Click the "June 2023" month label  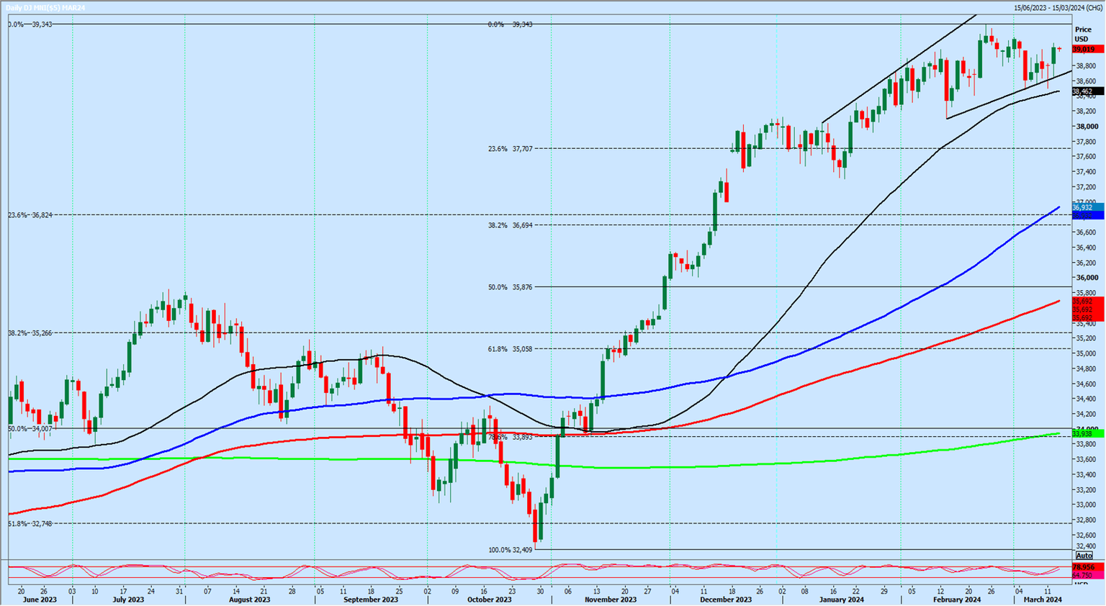pos(40,600)
